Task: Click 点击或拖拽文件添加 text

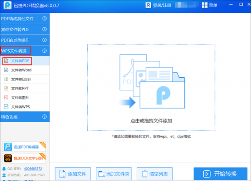Action: (151, 121)
